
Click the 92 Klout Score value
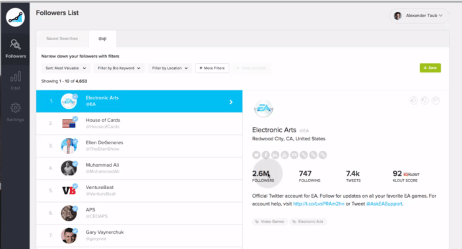pyautogui.click(x=397, y=173)
